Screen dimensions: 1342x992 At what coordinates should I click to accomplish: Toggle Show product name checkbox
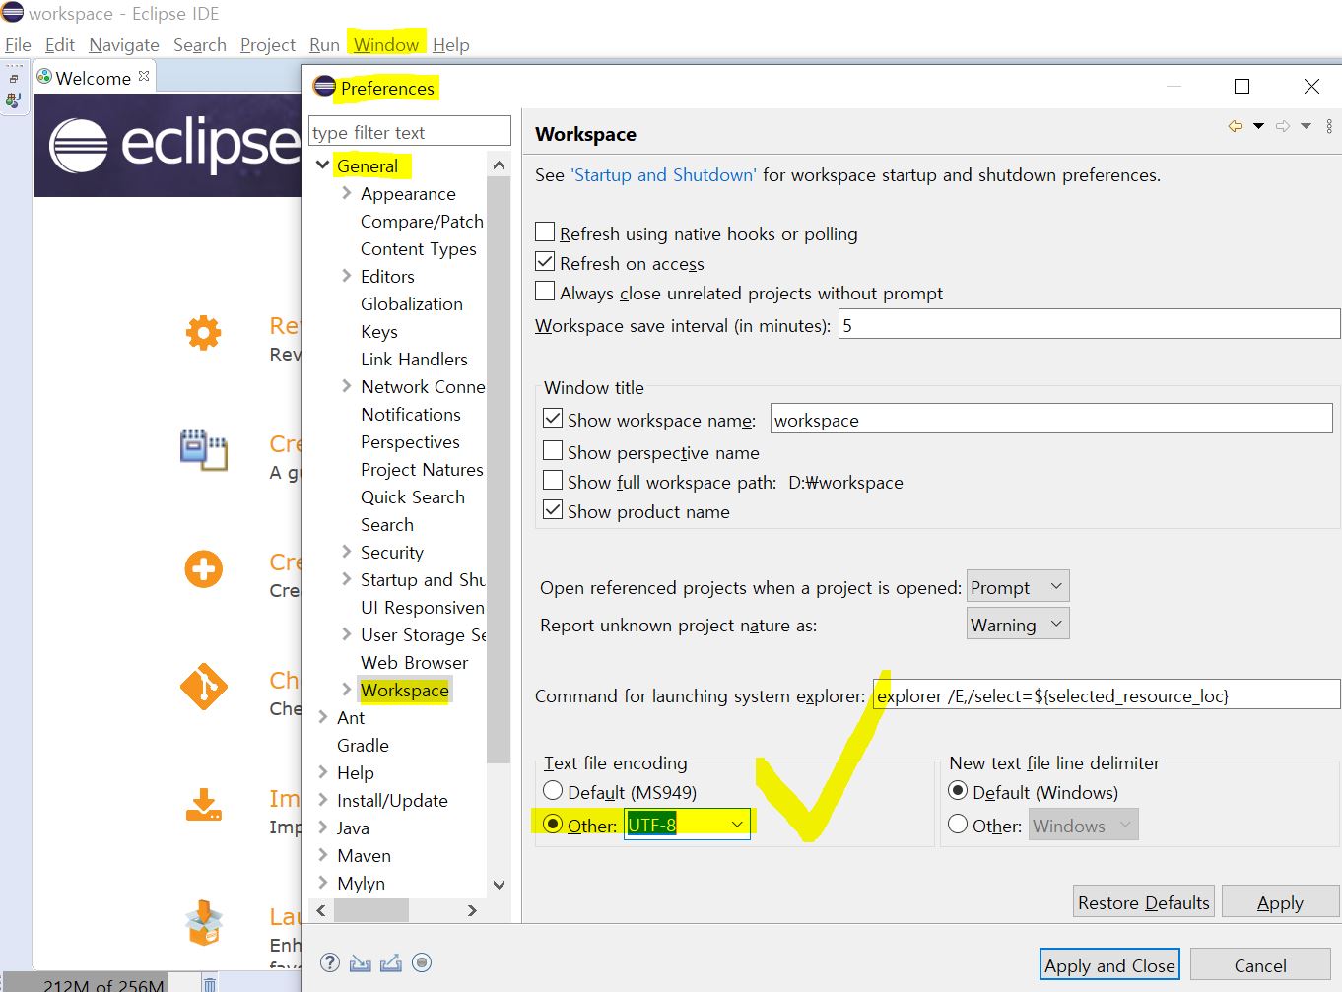tap(553, 510)
